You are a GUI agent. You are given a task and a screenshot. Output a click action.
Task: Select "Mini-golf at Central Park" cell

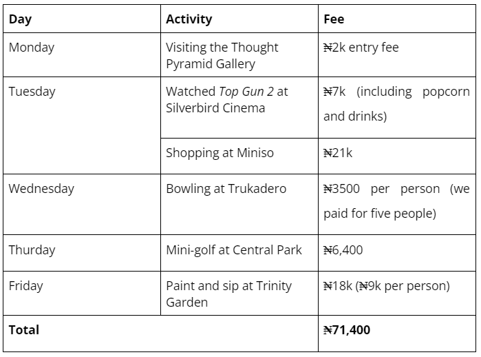[233, 250]
